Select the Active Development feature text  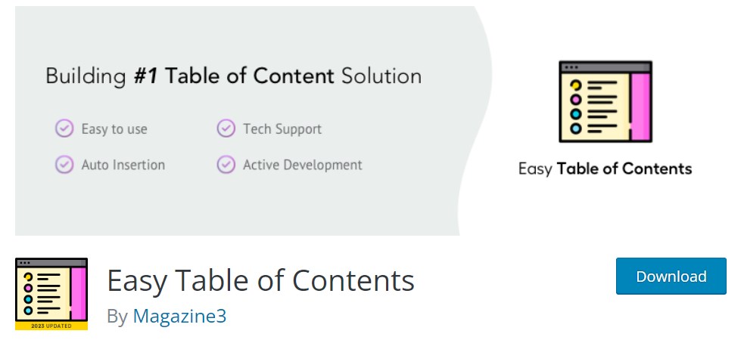coord(303,165)
